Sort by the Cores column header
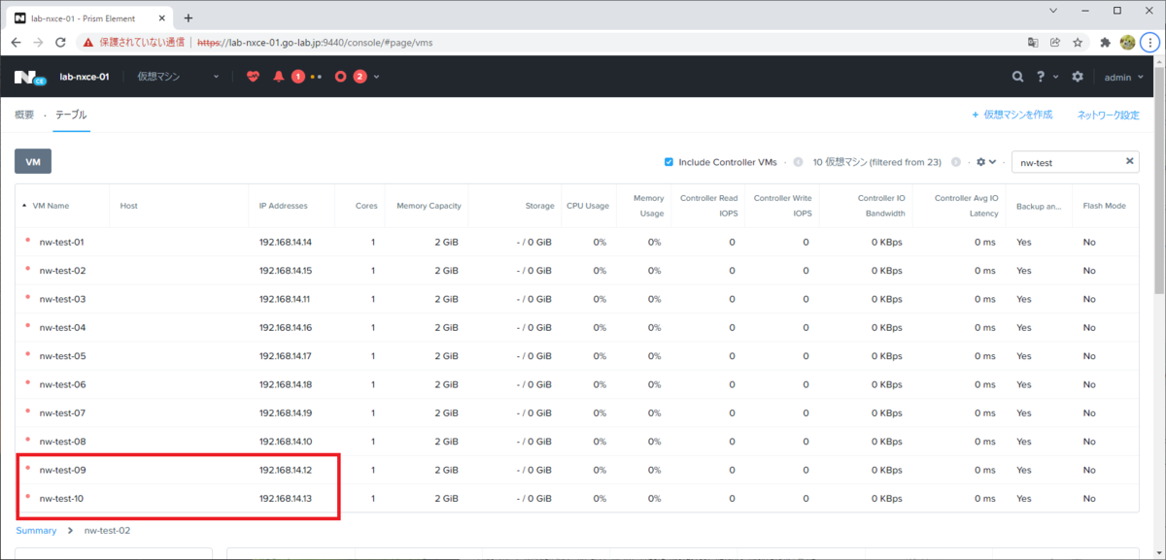Screen dimensions: 1166x560 tap(366, 206)
